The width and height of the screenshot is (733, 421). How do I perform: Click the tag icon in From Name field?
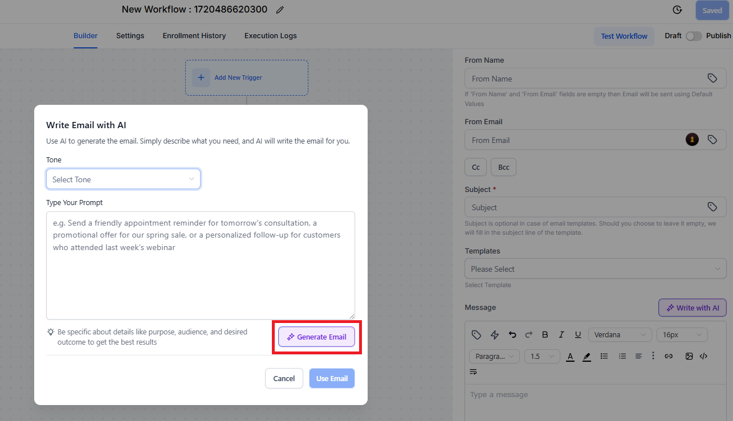click(x=712, y=78)
